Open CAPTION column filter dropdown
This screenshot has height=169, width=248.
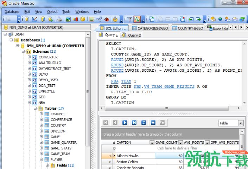pyautogui.click(x=152, y=143)
